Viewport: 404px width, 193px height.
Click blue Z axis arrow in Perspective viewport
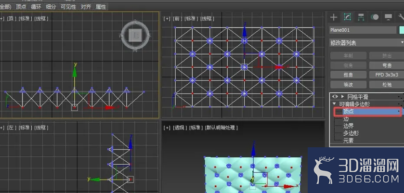click(x=254, y=150)
